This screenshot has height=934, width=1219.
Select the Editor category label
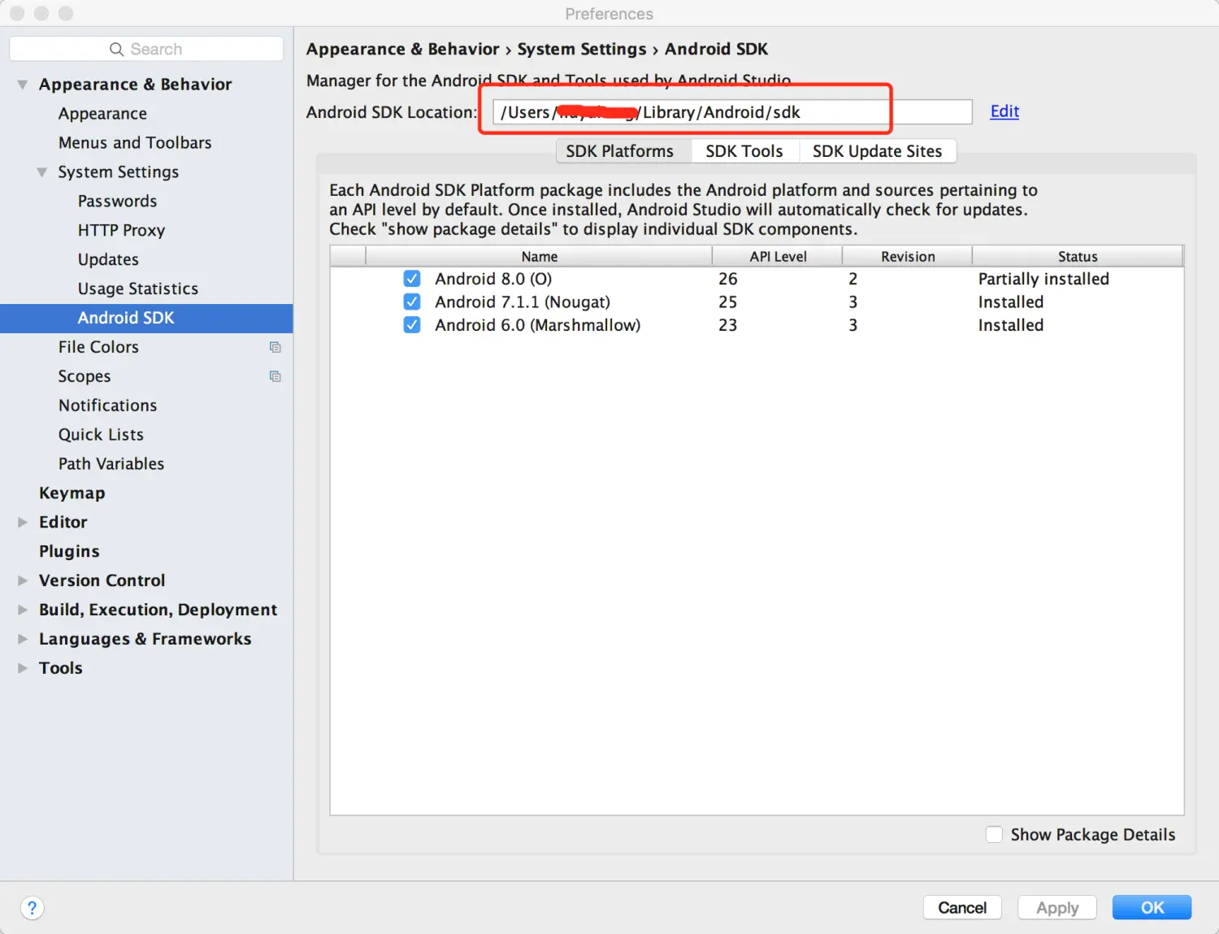(x=63, y=522)
